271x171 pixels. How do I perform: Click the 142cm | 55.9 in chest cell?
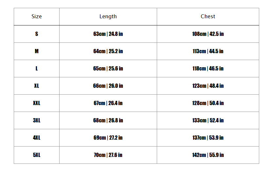click(208, 155)
